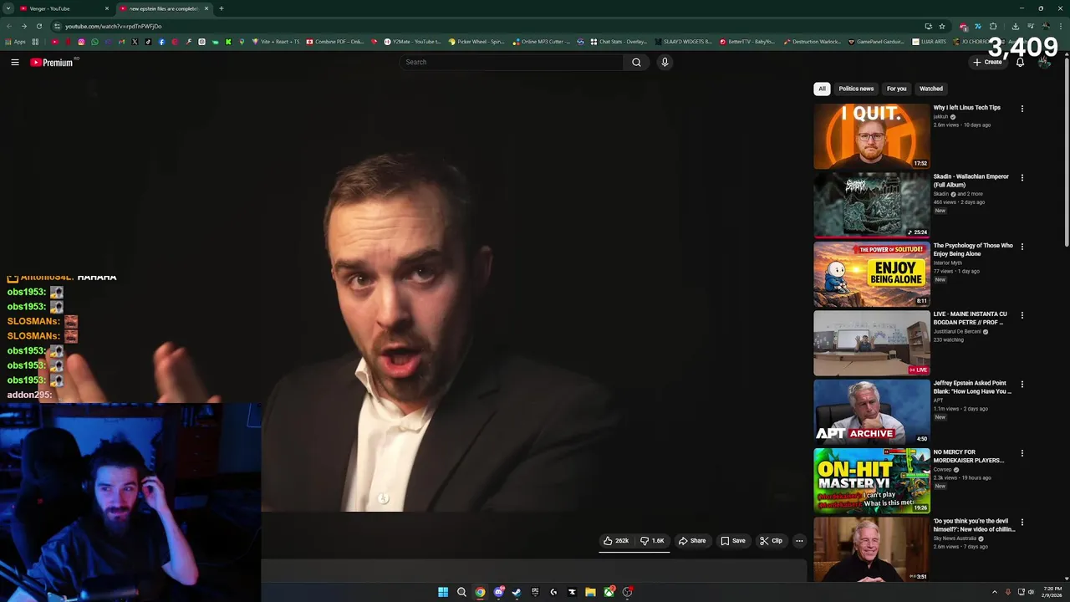Open options for Jeffrey Epstein Asked Point Blank video

(x=1022, y=385)
